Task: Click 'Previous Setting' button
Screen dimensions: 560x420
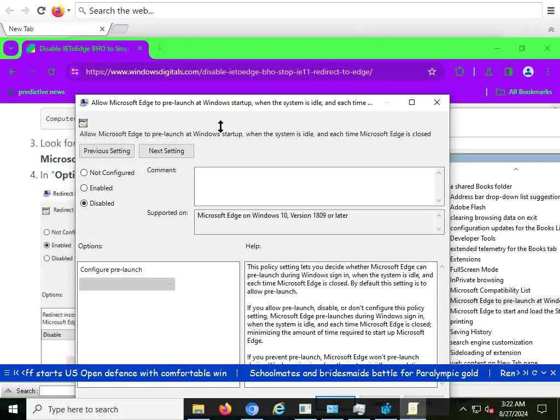Action: [x=107, y=151]
